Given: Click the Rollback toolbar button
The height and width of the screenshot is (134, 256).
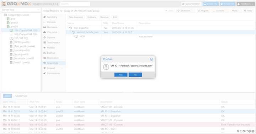Looking at the screenshot, I should [92, 17].
